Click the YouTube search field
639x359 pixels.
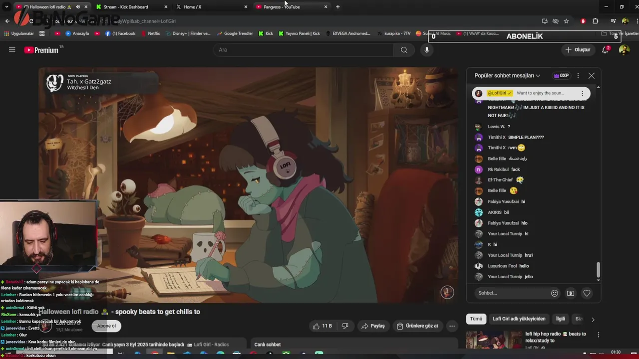304,50
